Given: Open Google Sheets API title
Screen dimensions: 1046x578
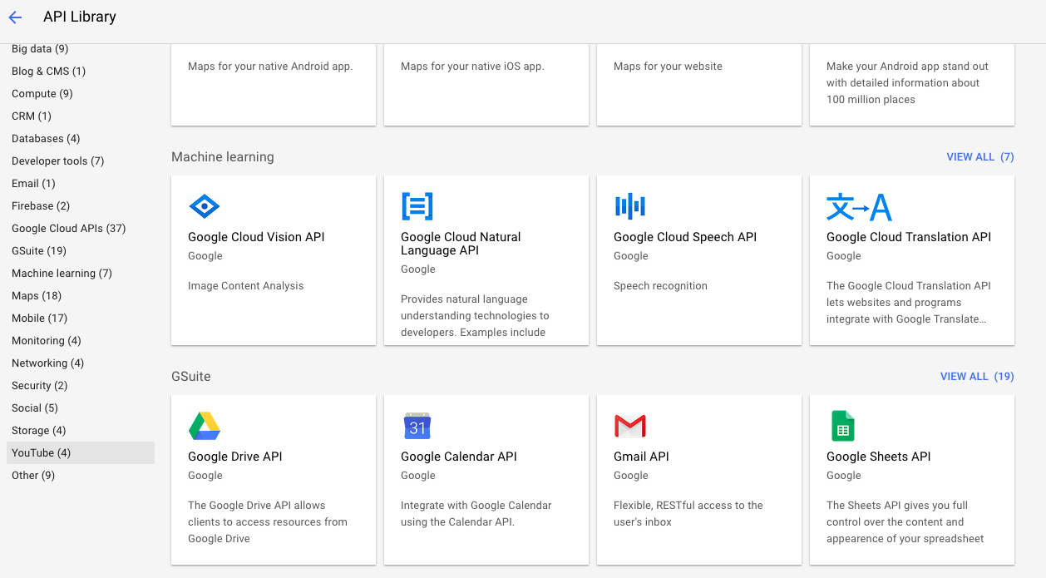Looking at the screenshot, I should point(879,457).
